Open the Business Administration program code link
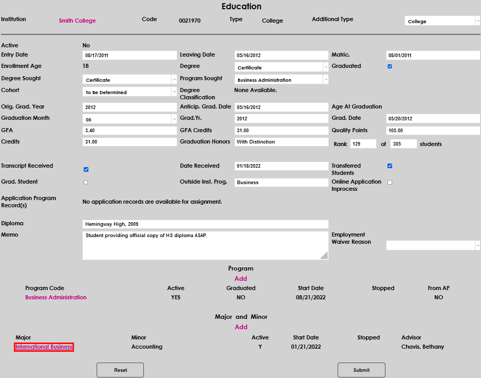Screen dimensions: 481x378 [x=56, y=297]
